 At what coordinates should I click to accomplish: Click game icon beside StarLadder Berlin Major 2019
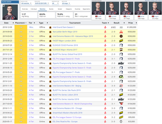coord(50,32)
